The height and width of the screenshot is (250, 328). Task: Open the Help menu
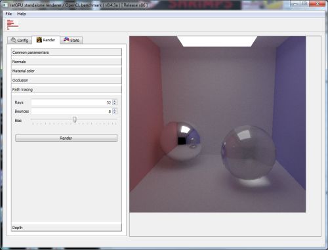(22, 14)
